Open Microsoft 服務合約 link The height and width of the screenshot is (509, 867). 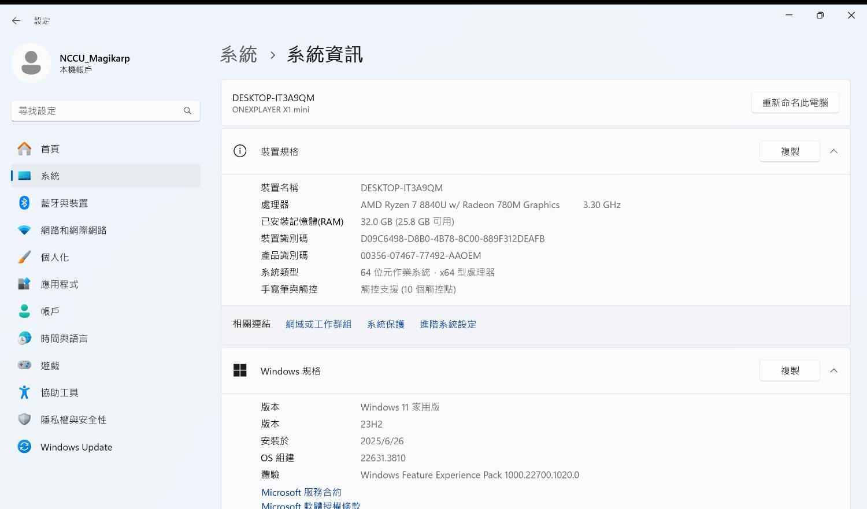(301, 492)
